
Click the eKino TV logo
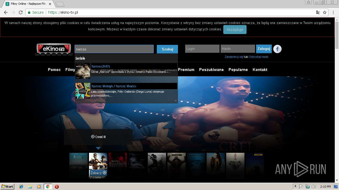coord(54,49)
